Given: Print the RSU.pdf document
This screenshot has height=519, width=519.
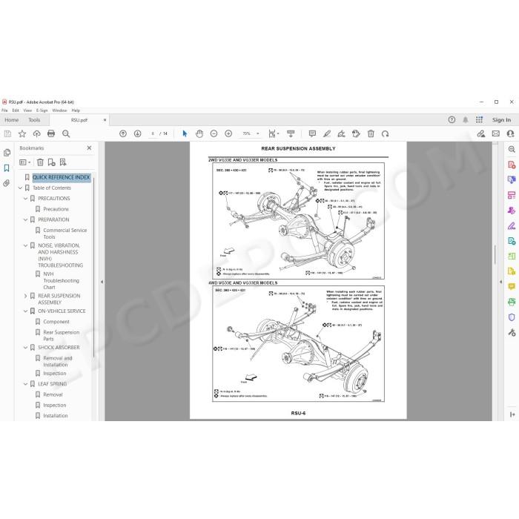Looking at the screenshot, I should (51, 133).
